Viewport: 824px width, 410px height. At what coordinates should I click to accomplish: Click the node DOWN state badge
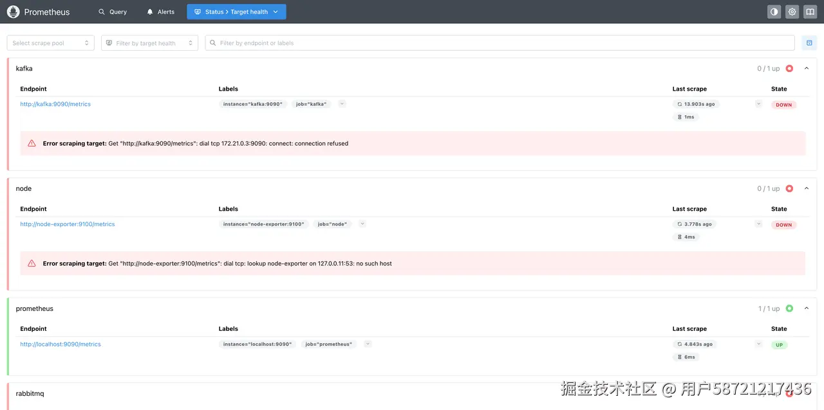click(x=783, y=225)
